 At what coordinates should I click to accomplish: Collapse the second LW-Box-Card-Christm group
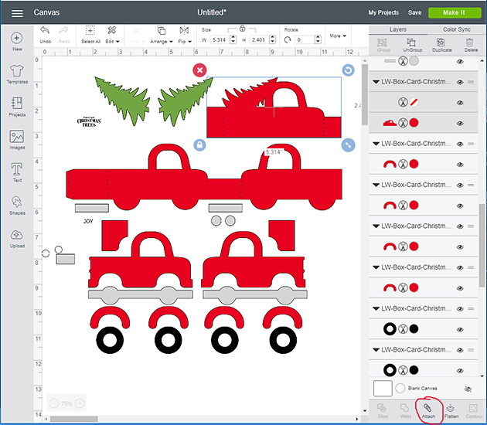[x=376, y=144]
